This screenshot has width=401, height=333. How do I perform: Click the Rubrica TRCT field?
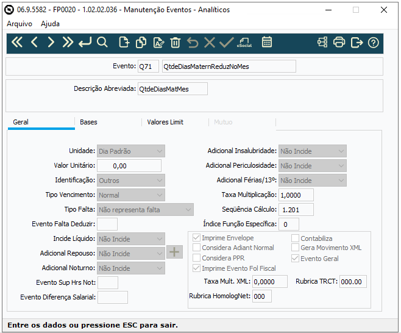[353, 282]
